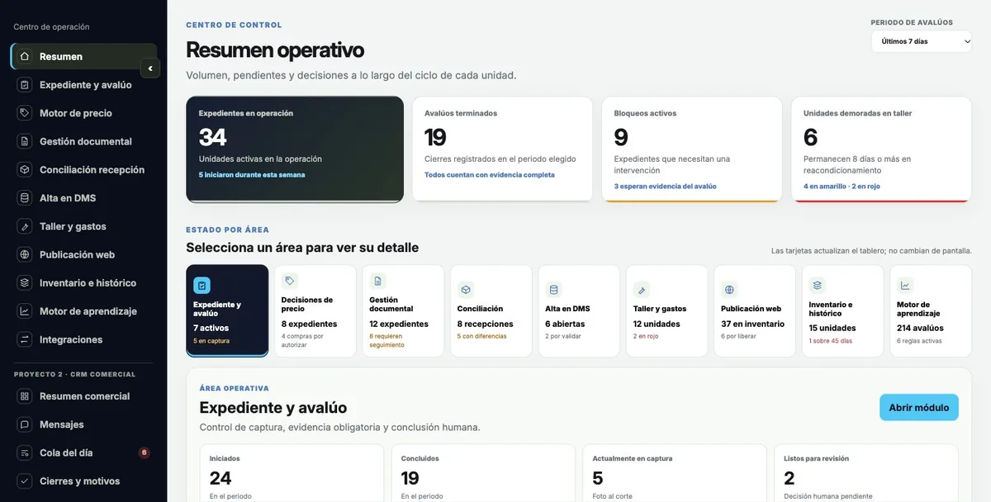Click the Listos para revisión metric tile
Viewport: 991px width, 502px height.
pos(865,473)
